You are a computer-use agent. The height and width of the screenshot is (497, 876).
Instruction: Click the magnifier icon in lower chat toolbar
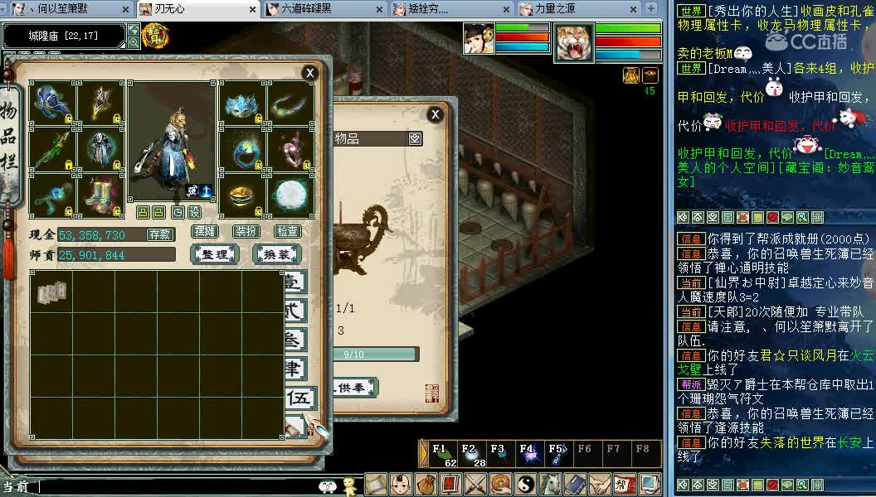pos(802,485)
